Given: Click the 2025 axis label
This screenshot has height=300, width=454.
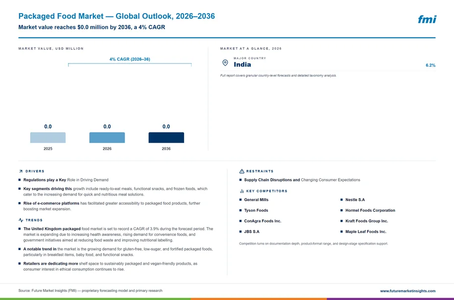Looking at the screenshot, I should [x=48, y=149].
